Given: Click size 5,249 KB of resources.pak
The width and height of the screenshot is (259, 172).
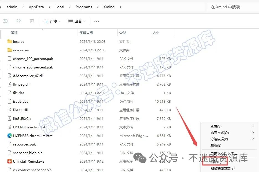Looking at the screenshot, I should pyautogui.click(x=164, y=144).
